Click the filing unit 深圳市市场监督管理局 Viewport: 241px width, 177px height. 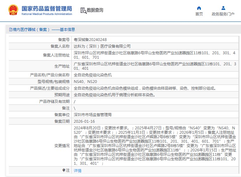pyautogui.click(x=93, y=115)
